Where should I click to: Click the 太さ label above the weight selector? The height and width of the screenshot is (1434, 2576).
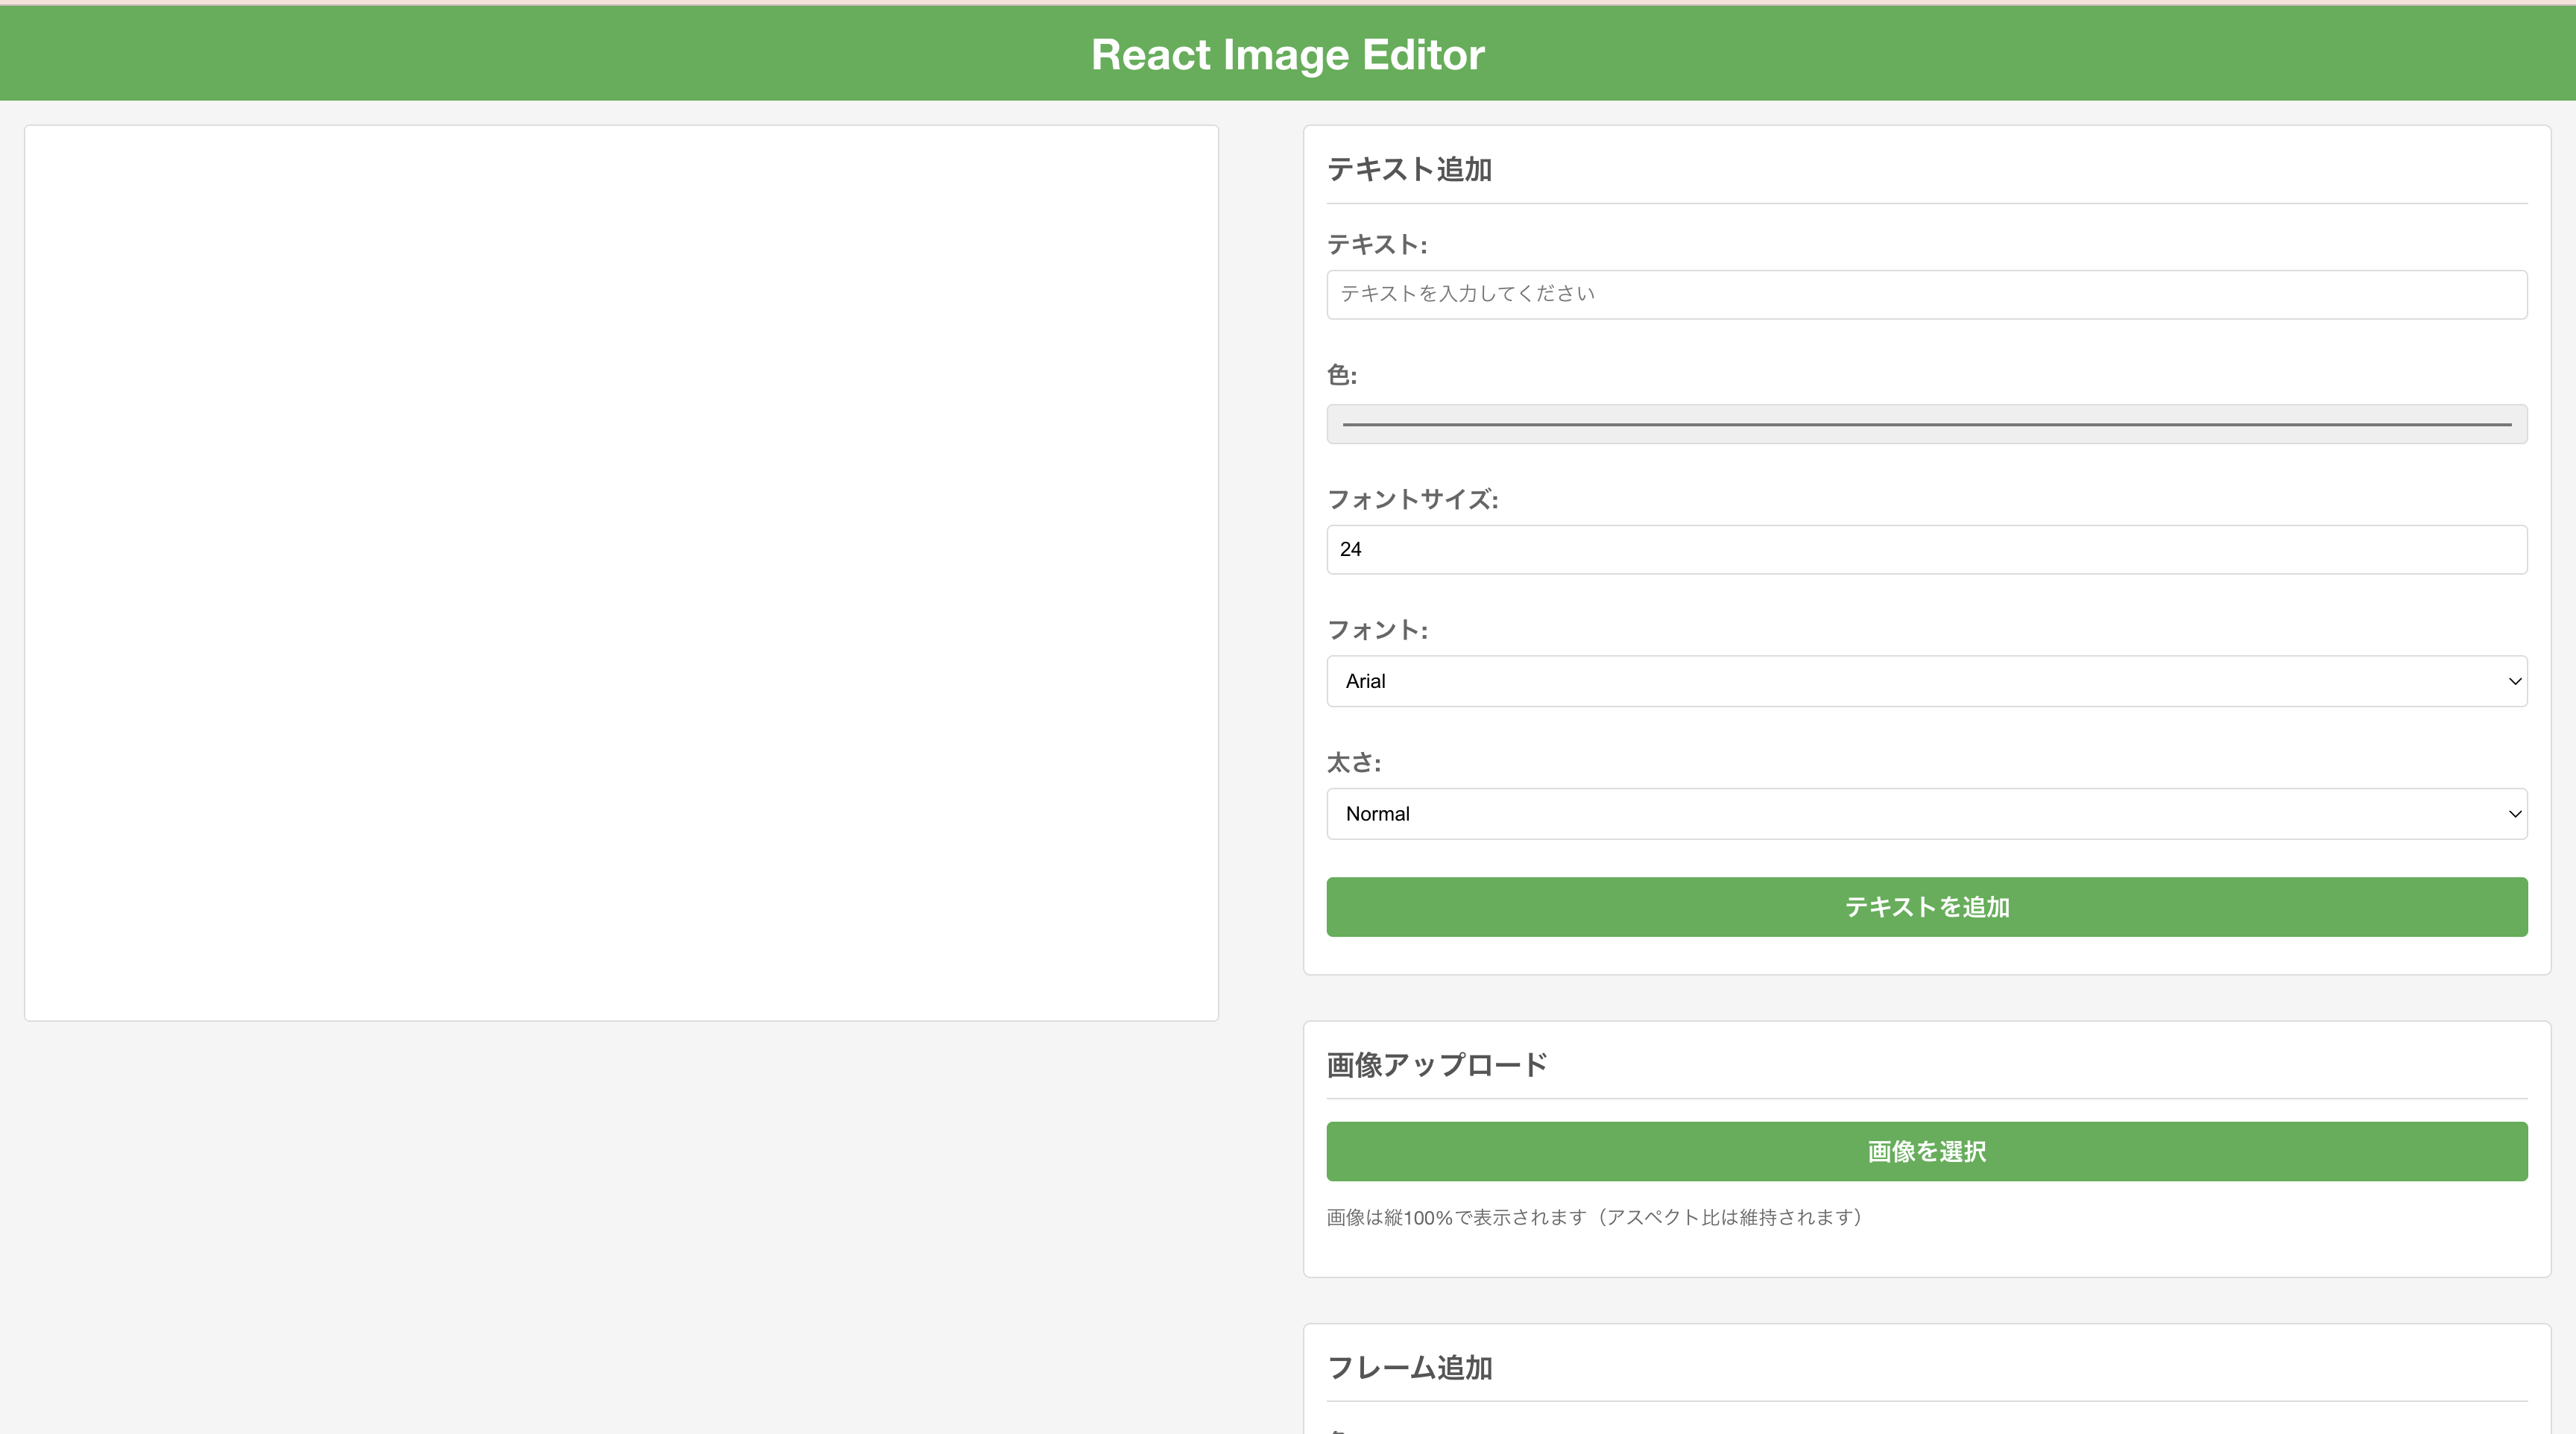1352,761
